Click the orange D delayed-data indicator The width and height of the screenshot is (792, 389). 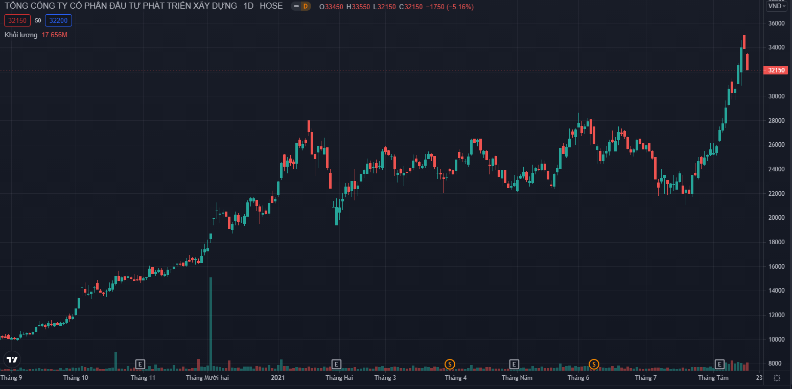(306, 7)
